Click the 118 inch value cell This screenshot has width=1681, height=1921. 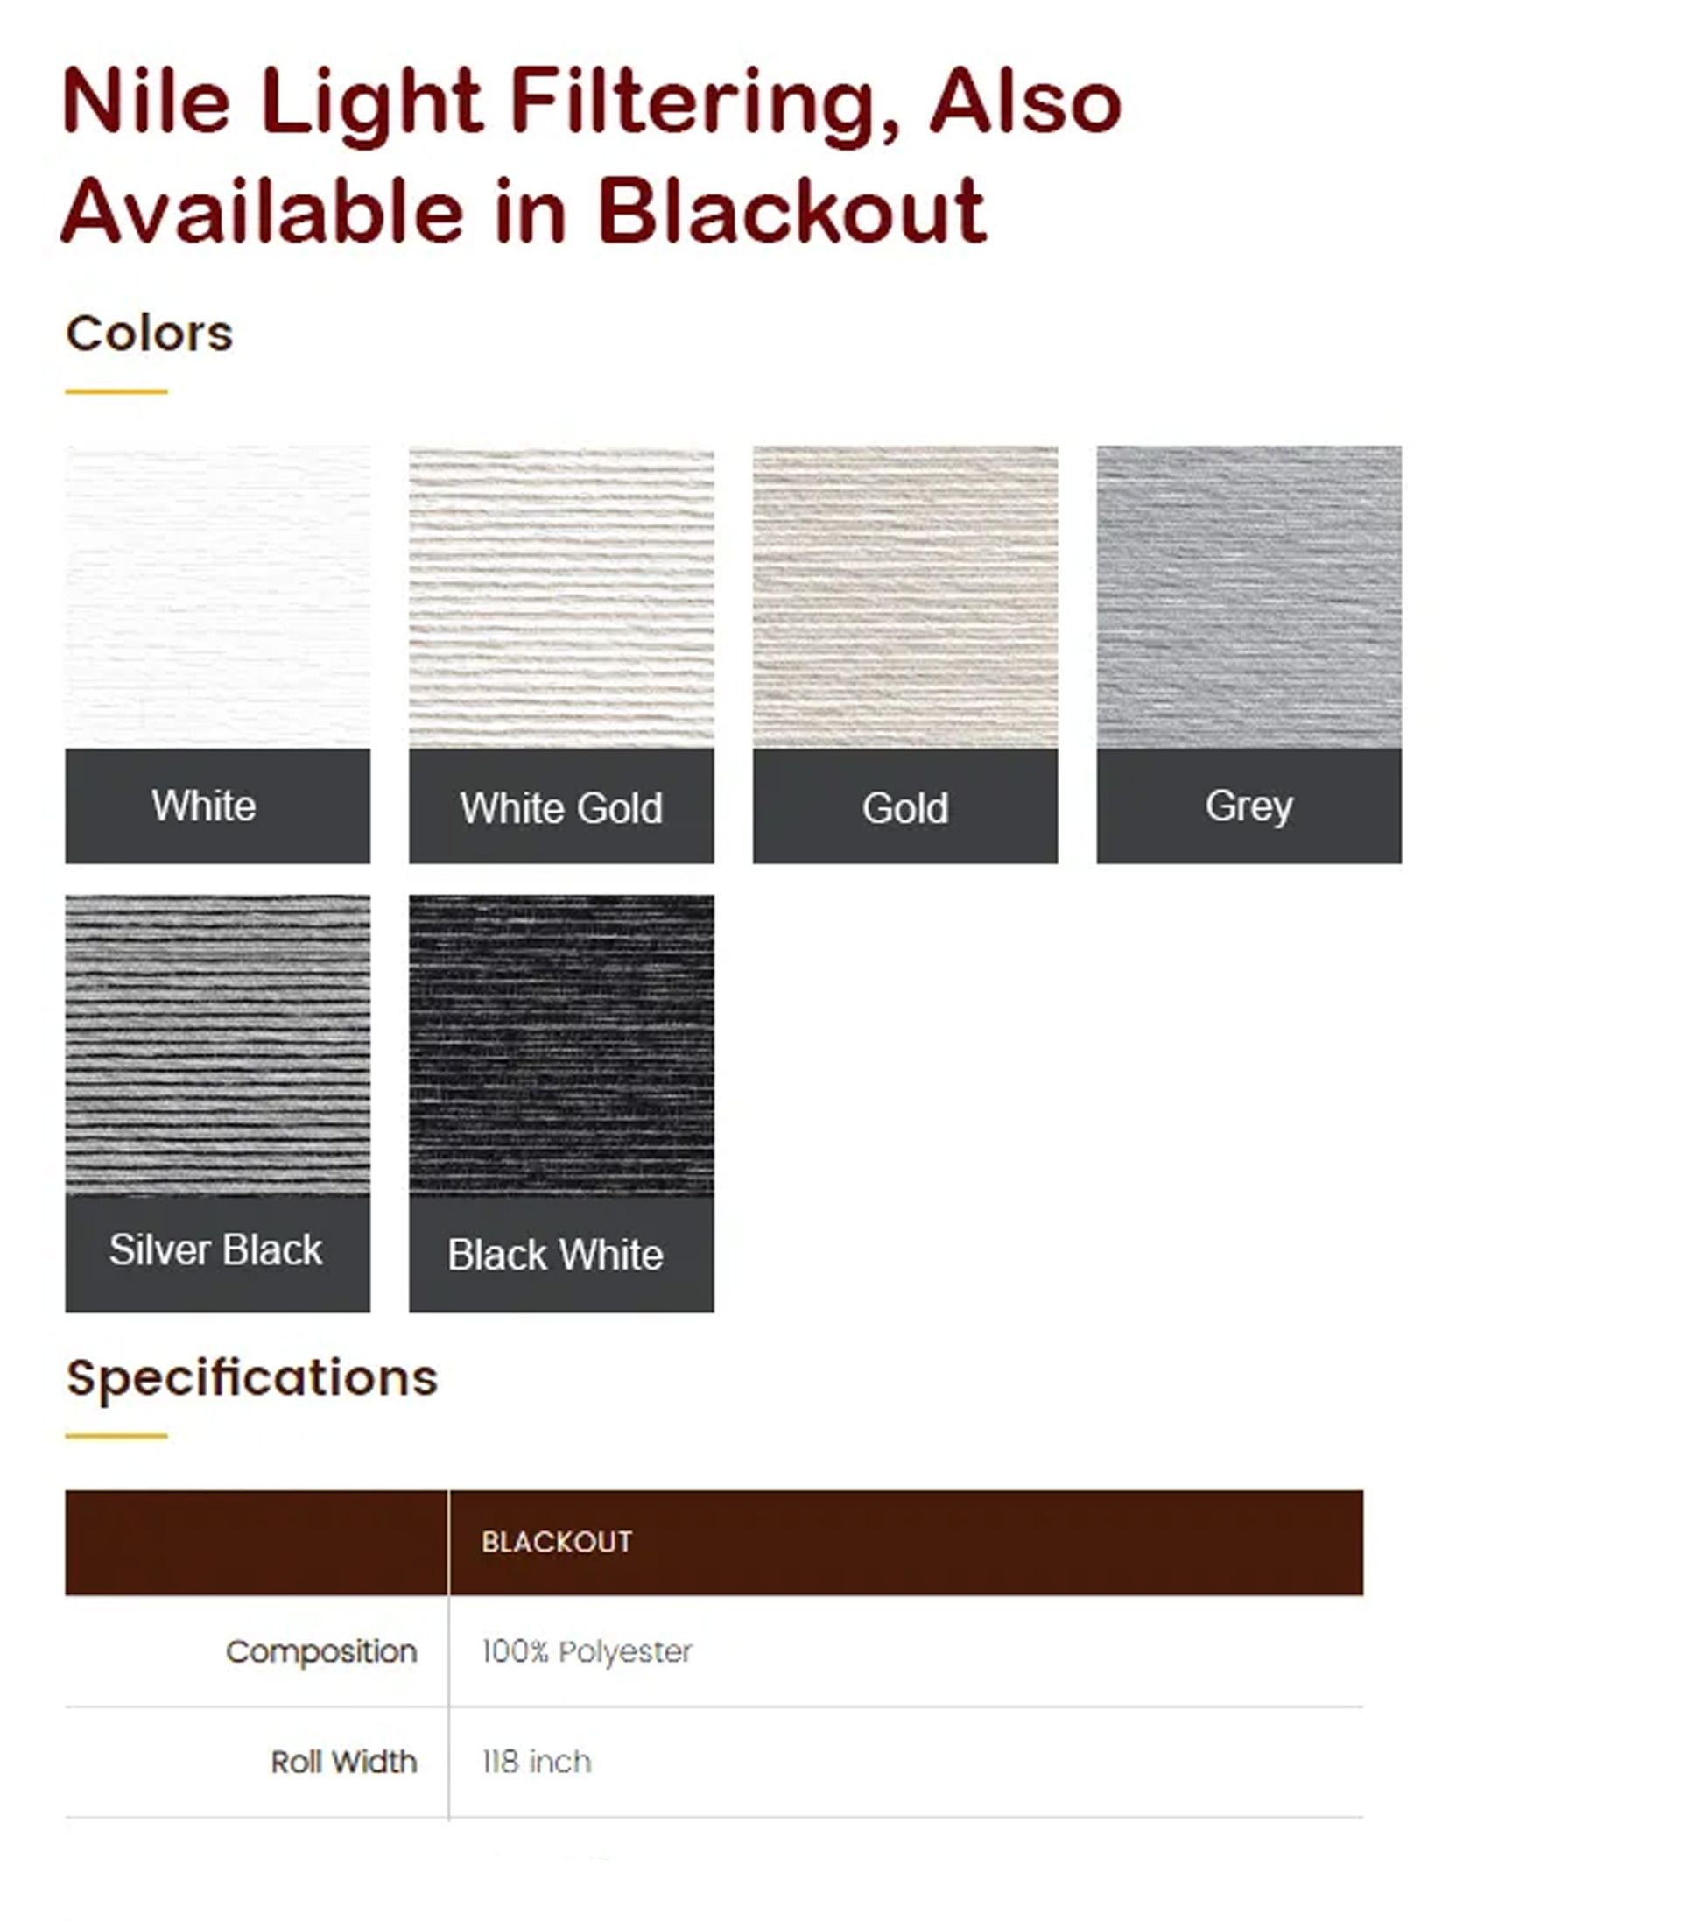[x=537, y=1762]
